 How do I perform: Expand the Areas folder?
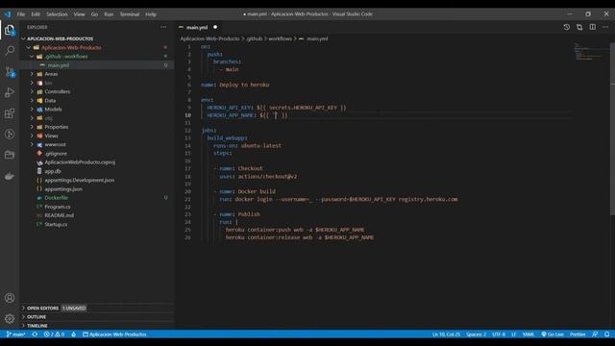coord(32,74)
